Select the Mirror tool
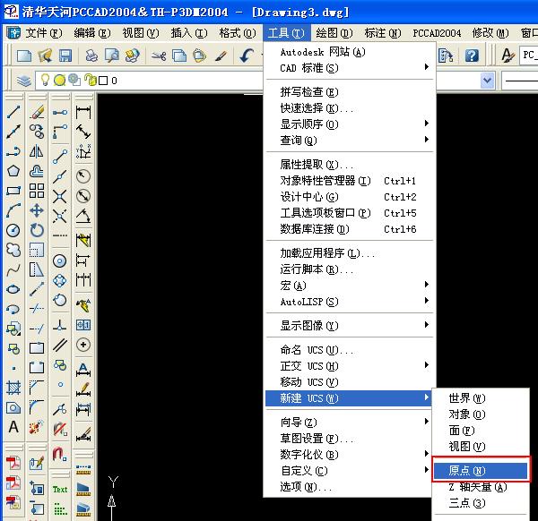This screenshot has height=521, width=538. click(37, 151)
